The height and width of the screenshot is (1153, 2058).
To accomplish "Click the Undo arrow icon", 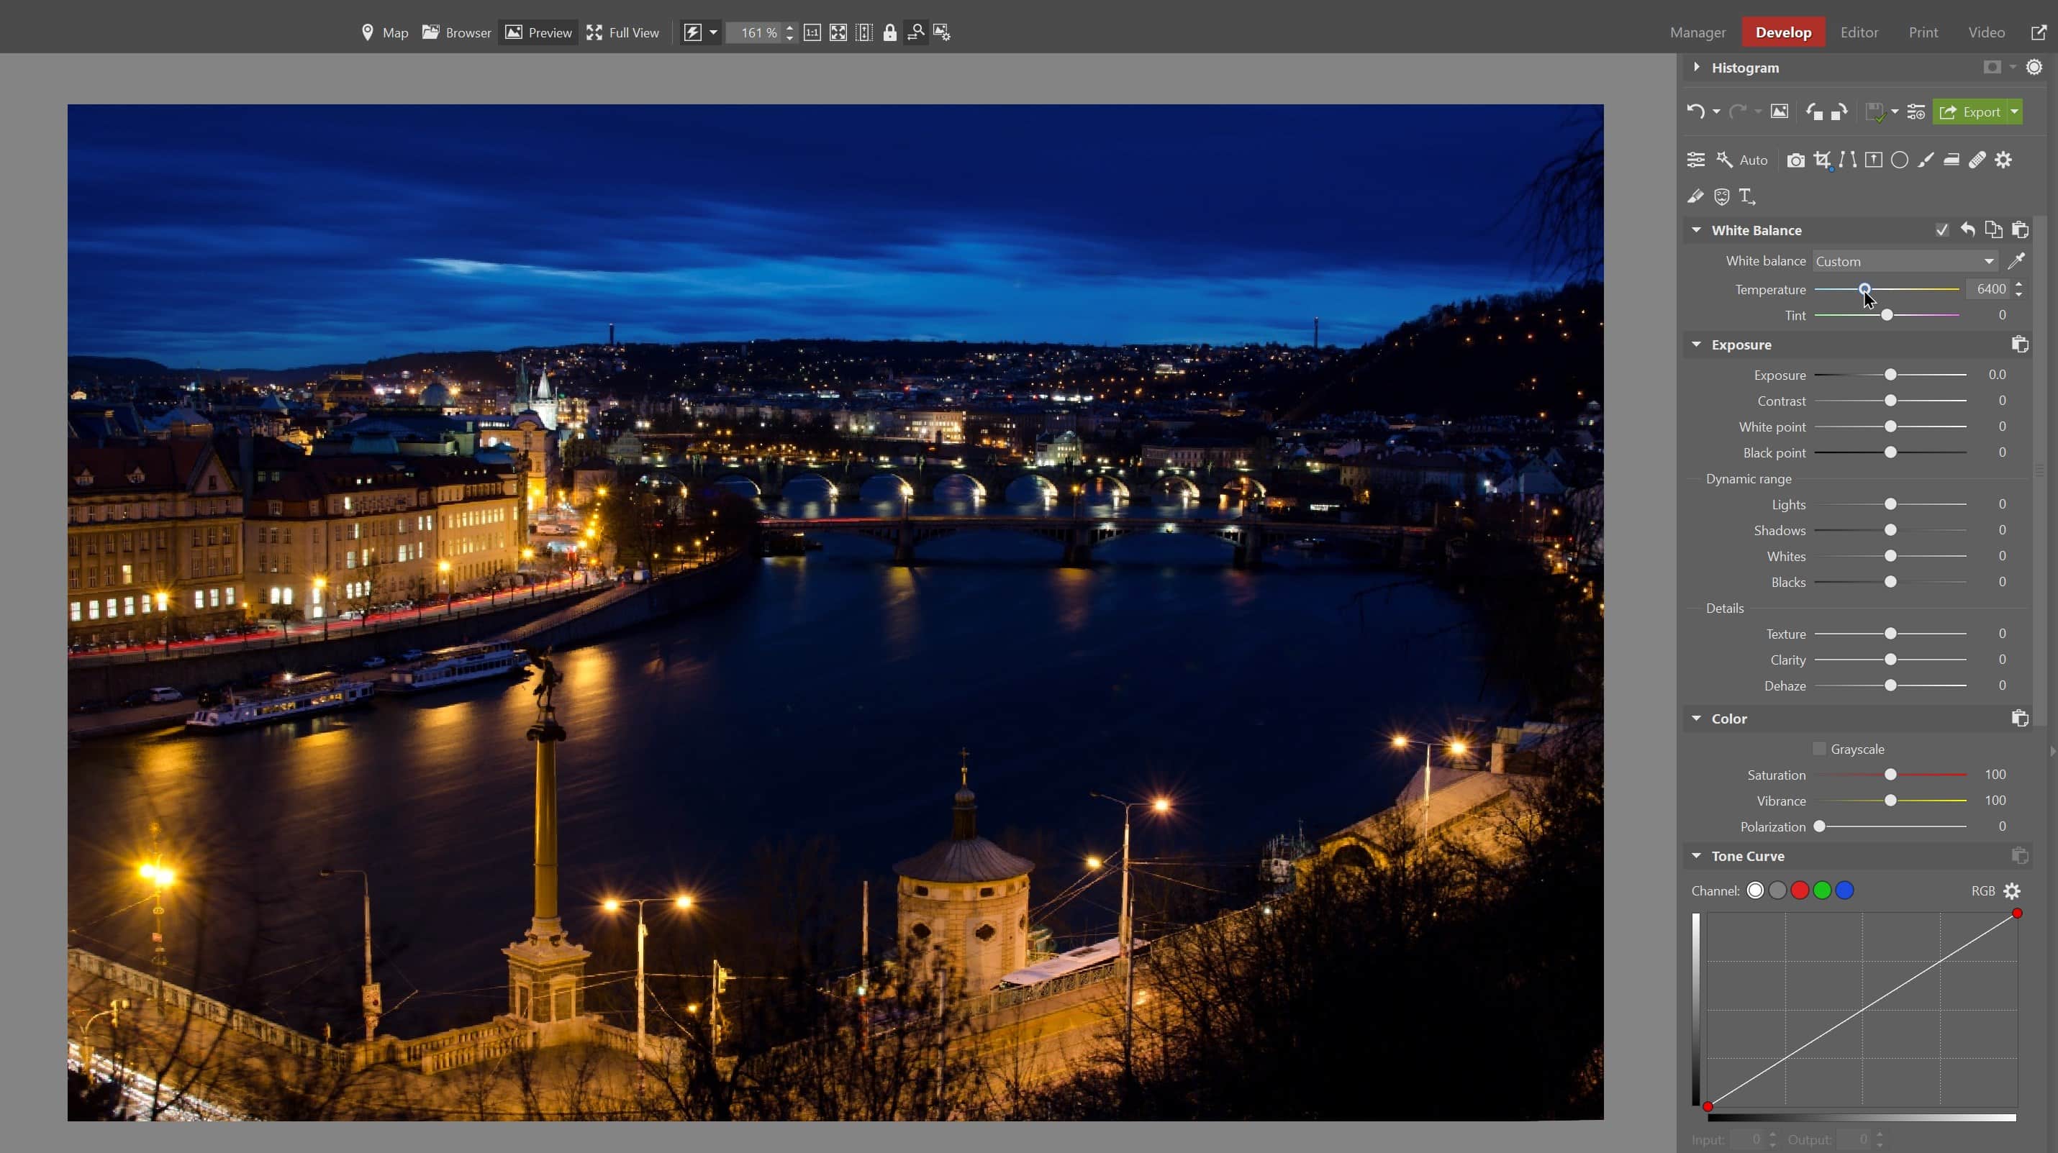I will click(1695, 111).
